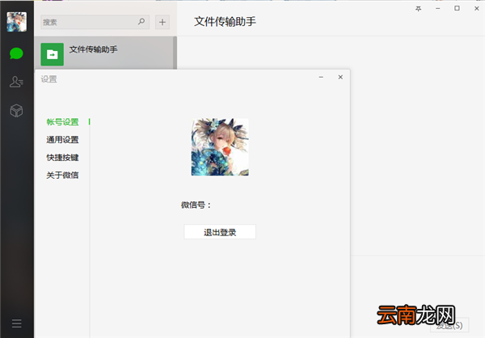This screenshot has width=485, height=338.
Task: Click the 微信号 label in account settings
Action: point(196,205)
